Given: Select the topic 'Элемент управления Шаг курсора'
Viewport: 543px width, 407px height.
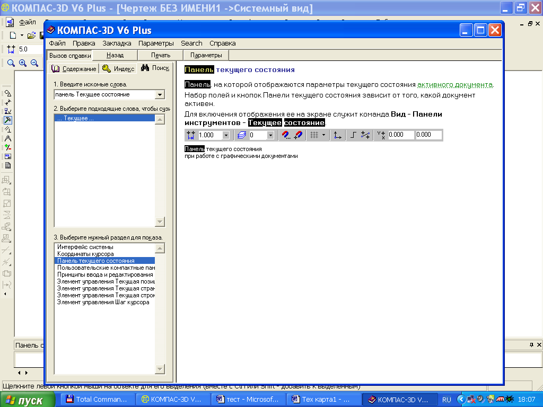Looking at the screenshot, I should point(104,303).
